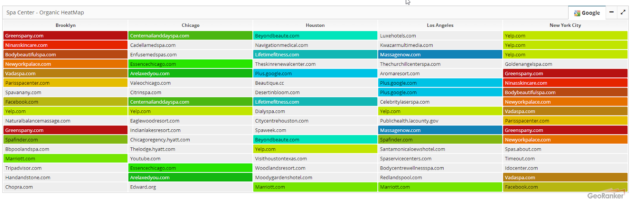The height and width of the screenshot is (205, 631).
Task: Click the Thechurchillcenterspa.com cell
Action: (440, 64)
